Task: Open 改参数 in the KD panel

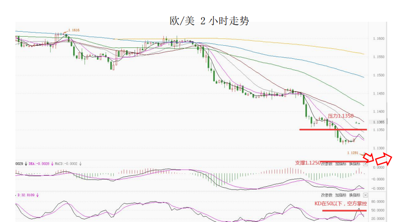Action: 326,195
